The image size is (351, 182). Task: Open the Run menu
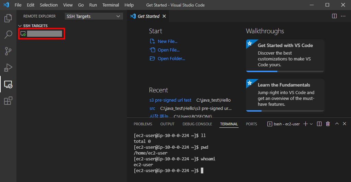[x=93, y=5]
